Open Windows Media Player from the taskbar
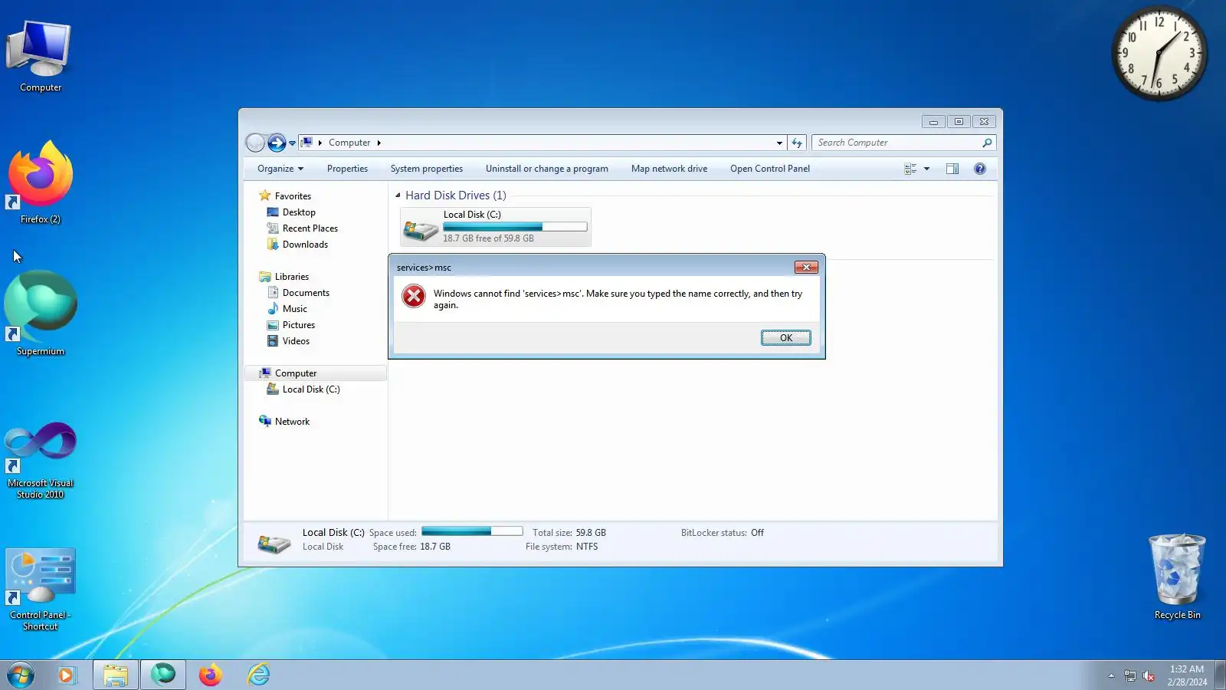 (x=67, y=675)
